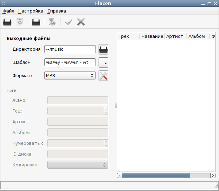Screen dimensions: 219x191
Task: Focus the Год spin box field
Action: [x=75, y=111]
